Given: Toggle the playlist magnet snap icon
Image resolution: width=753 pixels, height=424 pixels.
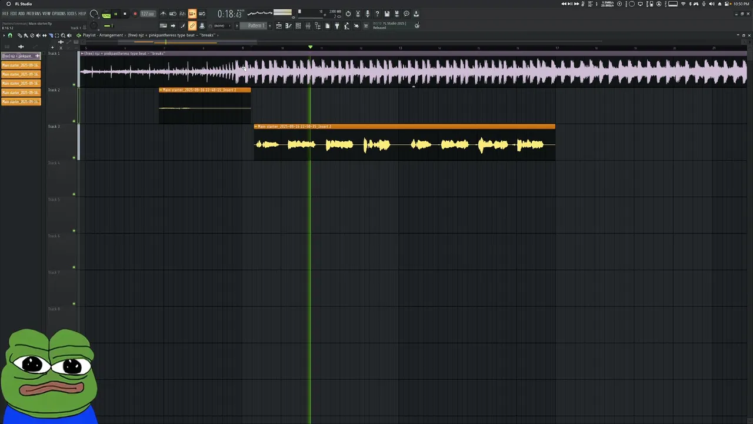Looking at the screenshot, I should pos(10,35).
